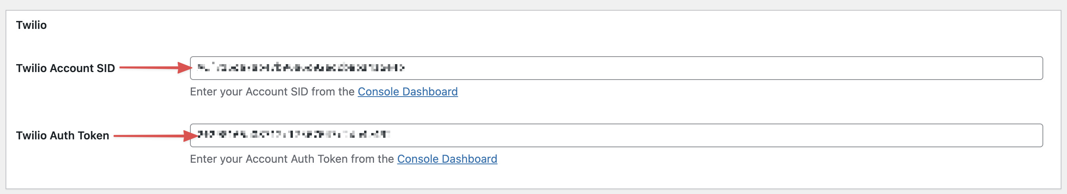The height and width of the screenshot is (194, 1067).
Task: Click the arrowhead beside the Auth Token field
Action: coord(190,135)
